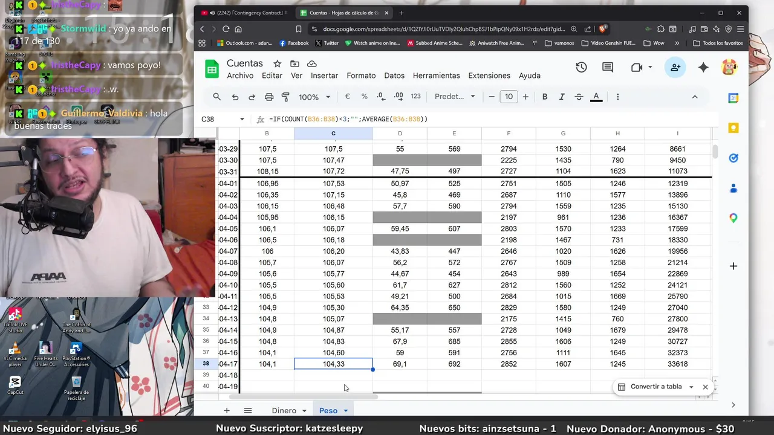This screenshot has height=435, width=774.
Task: Open the all sheets list icon
Action: [247, 410]
